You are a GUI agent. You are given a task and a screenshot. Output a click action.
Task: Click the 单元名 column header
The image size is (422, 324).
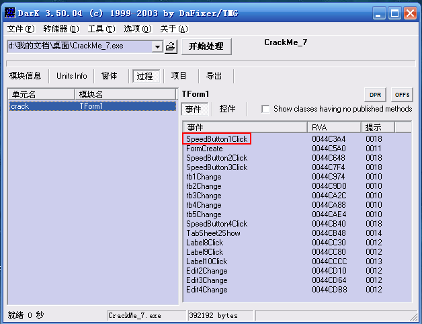click(x=42, y=95)
